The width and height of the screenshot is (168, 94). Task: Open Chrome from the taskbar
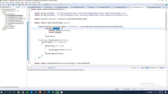tap(23, 92)
